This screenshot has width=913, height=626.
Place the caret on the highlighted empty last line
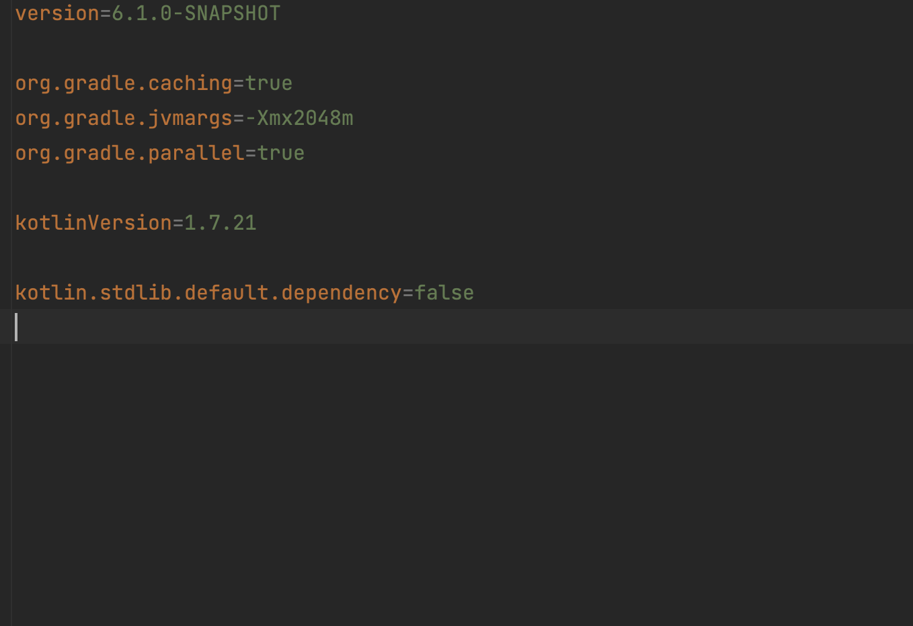pos(457,327)
